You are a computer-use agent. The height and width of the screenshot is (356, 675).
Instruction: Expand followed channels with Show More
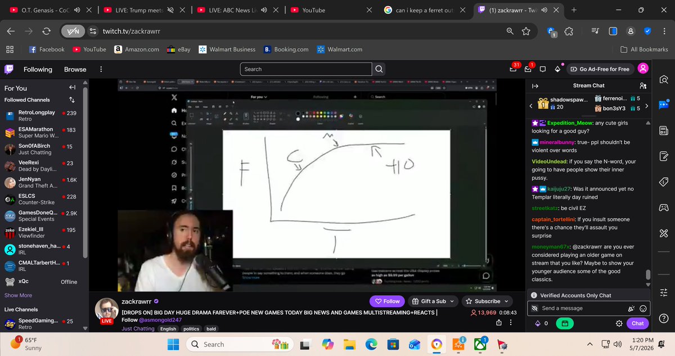coord(18,295)
